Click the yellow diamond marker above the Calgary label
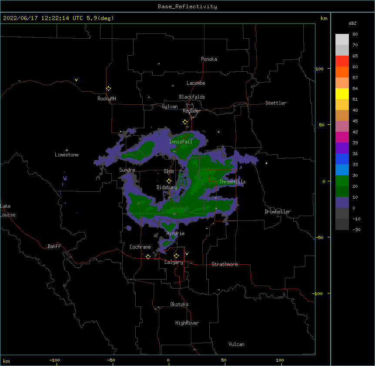The height and width of the screenshot is (366, 375). click(x=176, y=256)
